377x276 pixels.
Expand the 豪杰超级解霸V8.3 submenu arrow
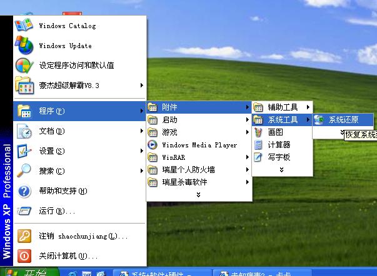coord(142,86)
